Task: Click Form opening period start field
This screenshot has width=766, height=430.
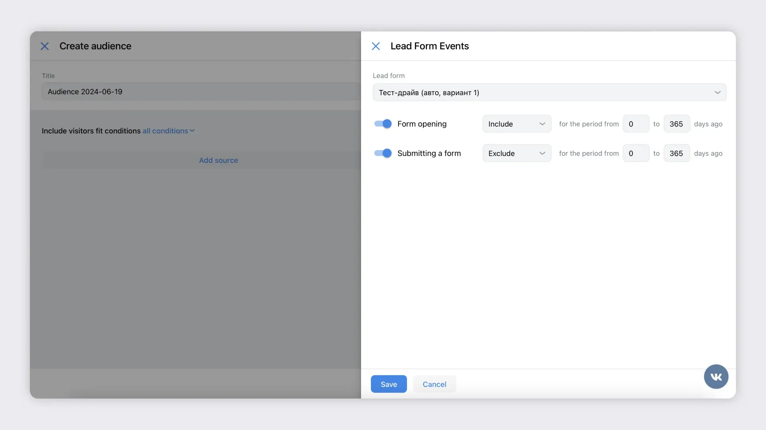Action: [636, 124]
